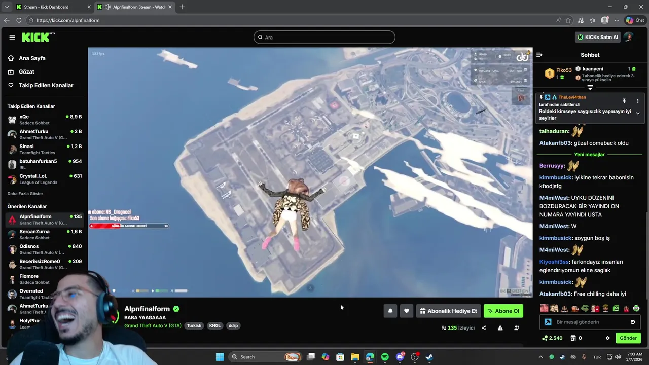
Task: Switch to Stream - Kick Dashboard tab
Action: pyautogui.click(x=53, y=7)
